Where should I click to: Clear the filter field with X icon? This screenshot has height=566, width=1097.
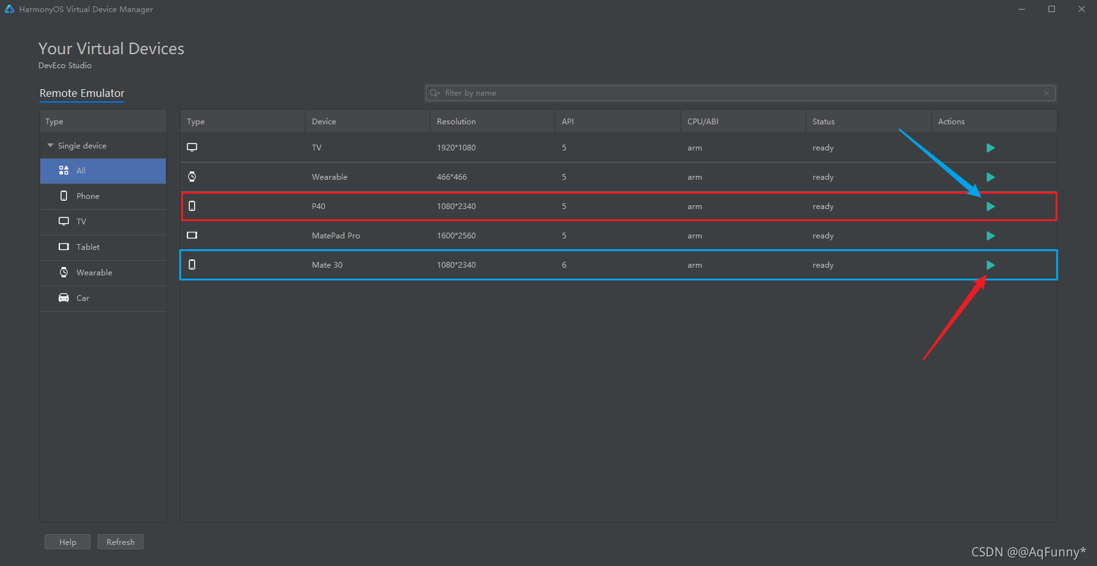click(1047, 93)
